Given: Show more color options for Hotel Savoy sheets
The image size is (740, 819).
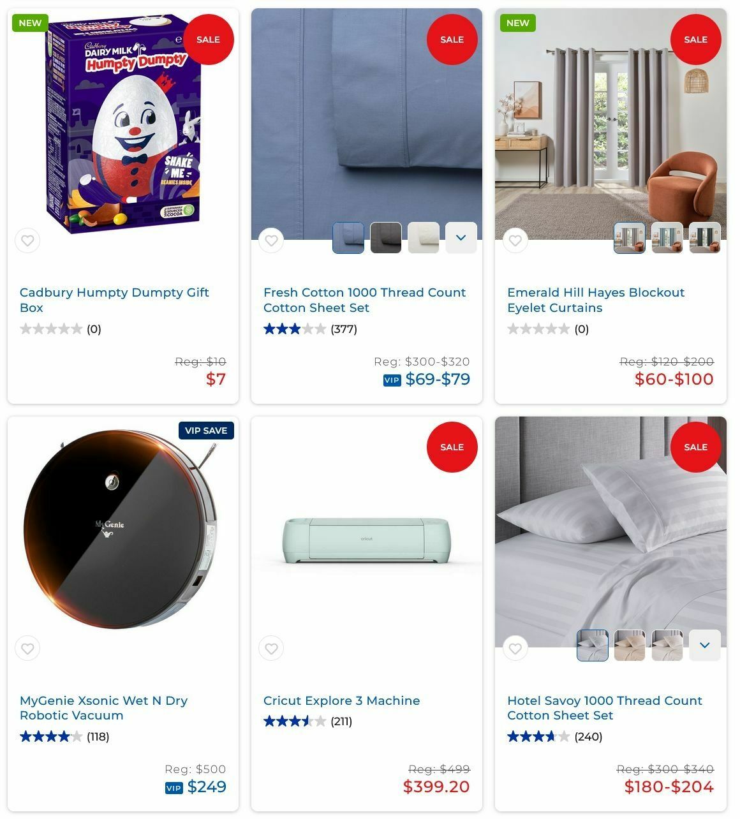Looking at the screenshot, I should [x=705, y=645].
